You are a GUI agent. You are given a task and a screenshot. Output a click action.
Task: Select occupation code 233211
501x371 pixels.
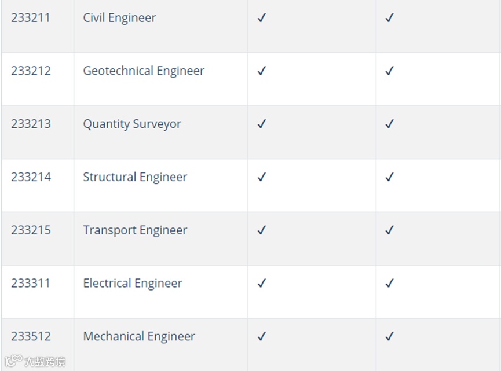click(31, 17)
